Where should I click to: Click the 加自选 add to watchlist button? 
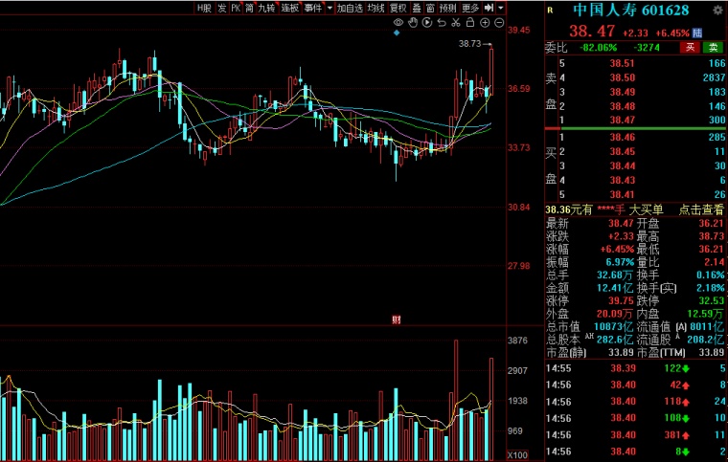(x=350, y=8)
